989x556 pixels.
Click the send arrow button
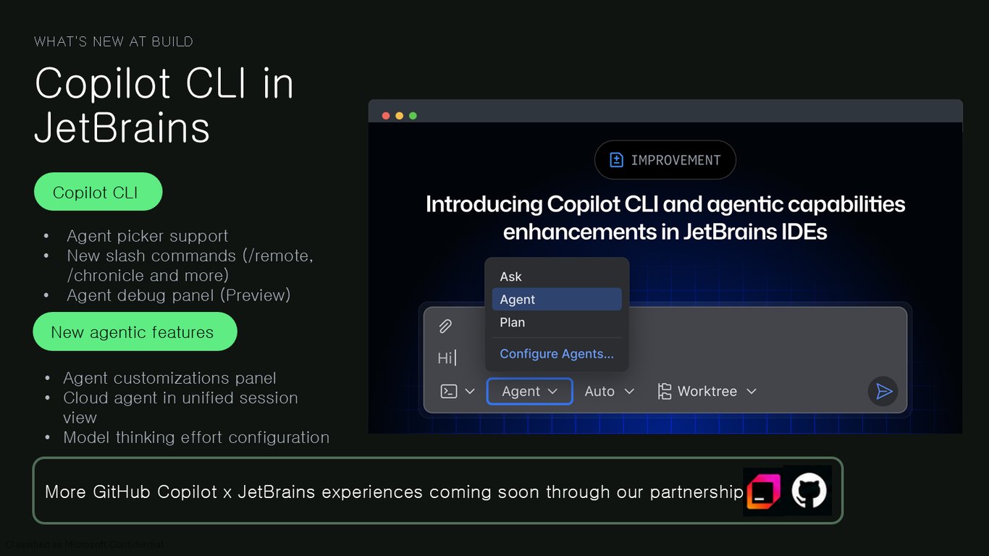click(883, 391)
